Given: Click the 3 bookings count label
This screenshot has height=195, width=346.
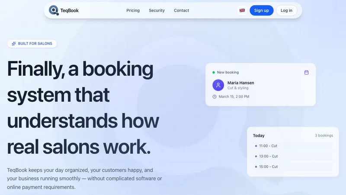Looking at the screenshot, I should [324, 136].
